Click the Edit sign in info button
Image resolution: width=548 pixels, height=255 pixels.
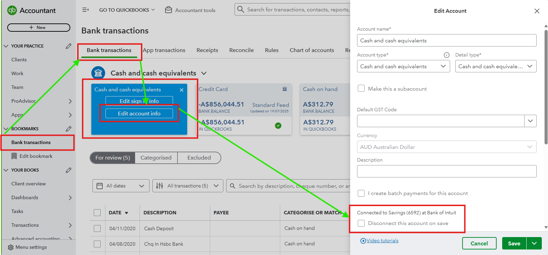tap(139, 101)
